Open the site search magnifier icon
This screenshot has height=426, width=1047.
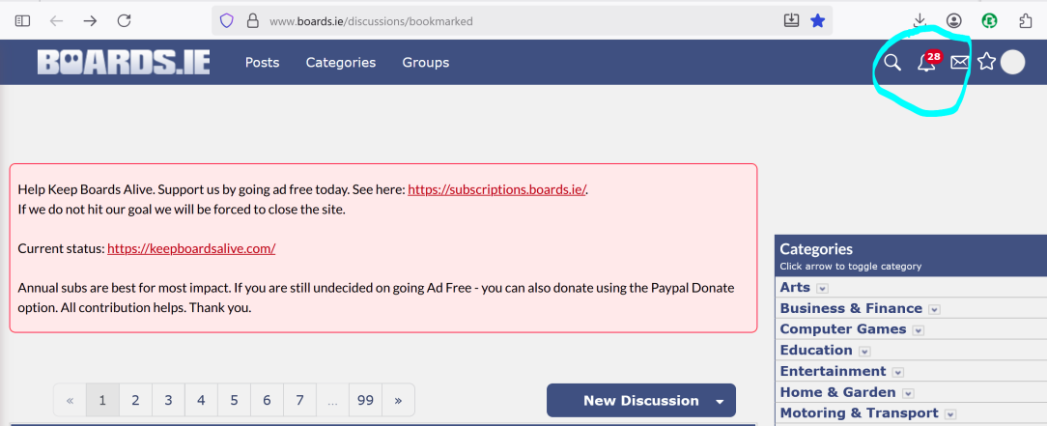pos(892,62)
